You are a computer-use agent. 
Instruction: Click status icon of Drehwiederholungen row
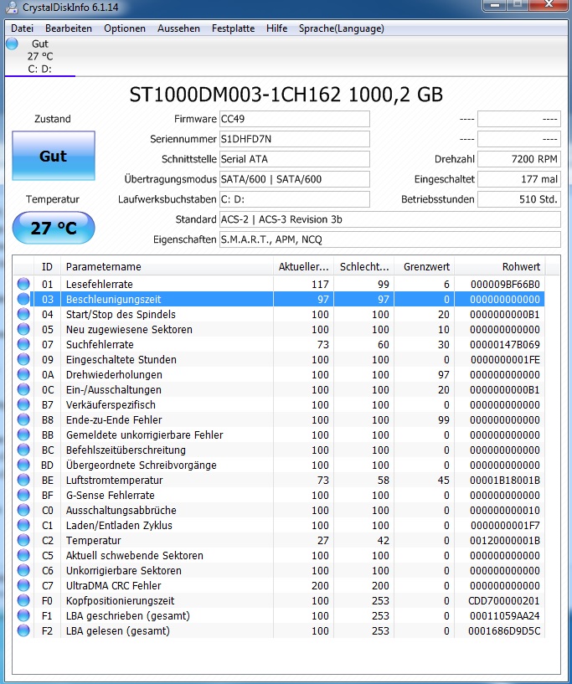click(23, 374)
